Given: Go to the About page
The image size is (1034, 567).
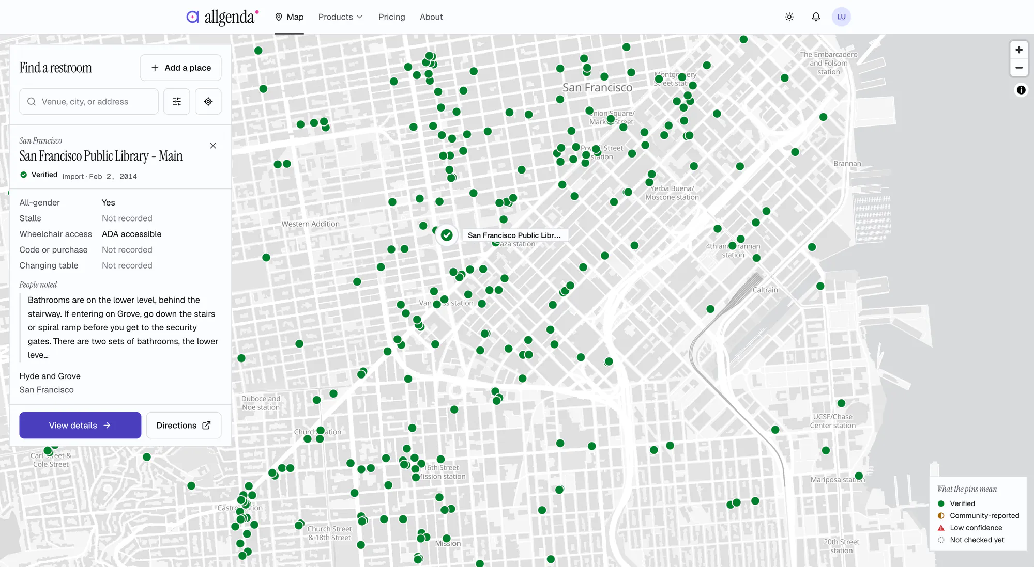Looking at the screenshot, I should click(431, 17).
